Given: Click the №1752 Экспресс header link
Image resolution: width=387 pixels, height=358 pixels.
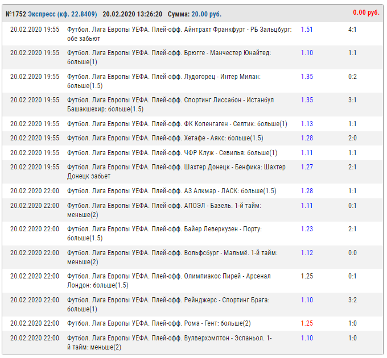Looking at the screenshot, I should [51, 14].
